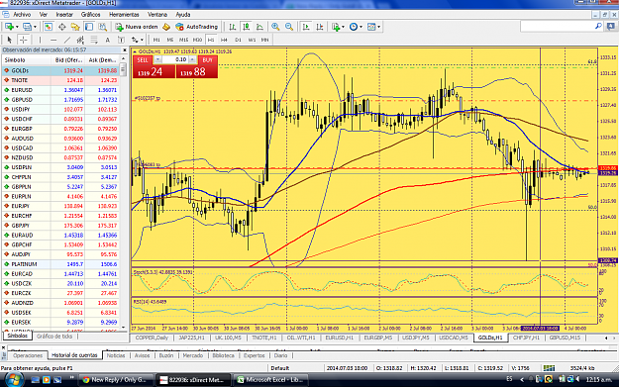Toggle the Data Window icon

(x=62, y=27)
